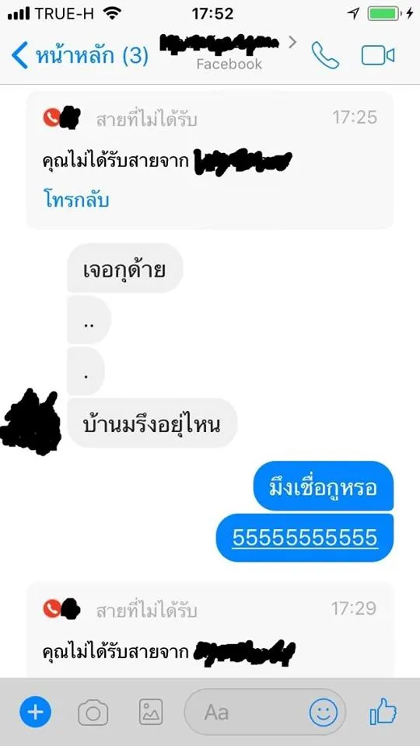Viewport: 420px width, 746px height.
Task: Start a voice call with the phone icon
Action: click(325, 56)
